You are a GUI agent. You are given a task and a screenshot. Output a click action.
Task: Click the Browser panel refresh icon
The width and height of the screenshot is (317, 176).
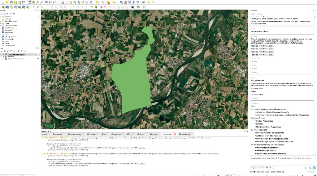4,14
